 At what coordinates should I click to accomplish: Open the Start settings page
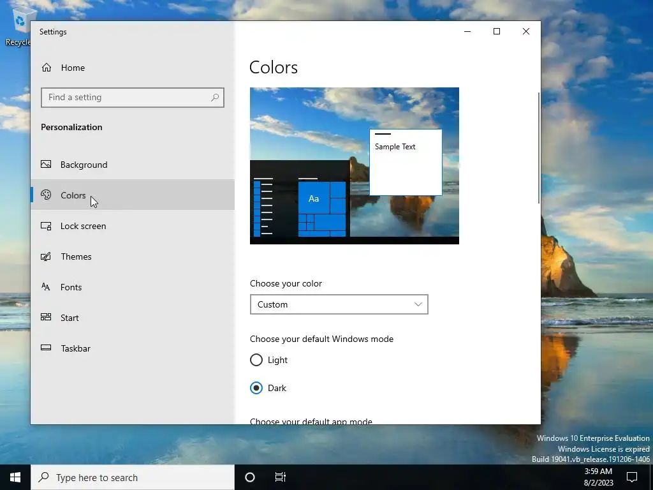(x=133, y=318)
